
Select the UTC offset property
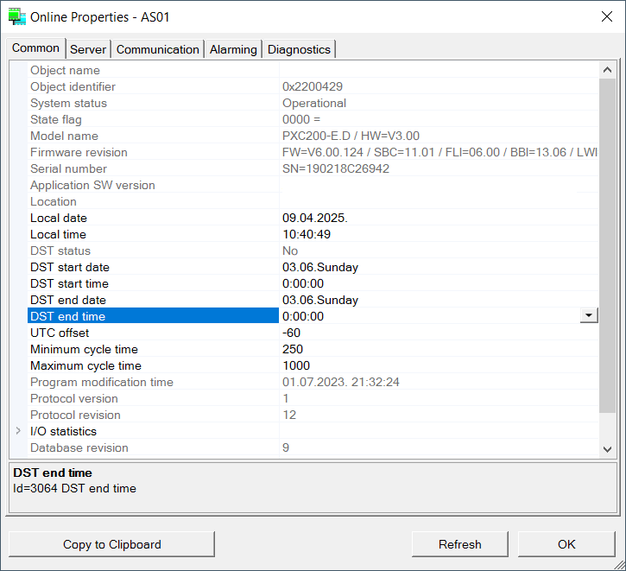(x=313, y=333)
